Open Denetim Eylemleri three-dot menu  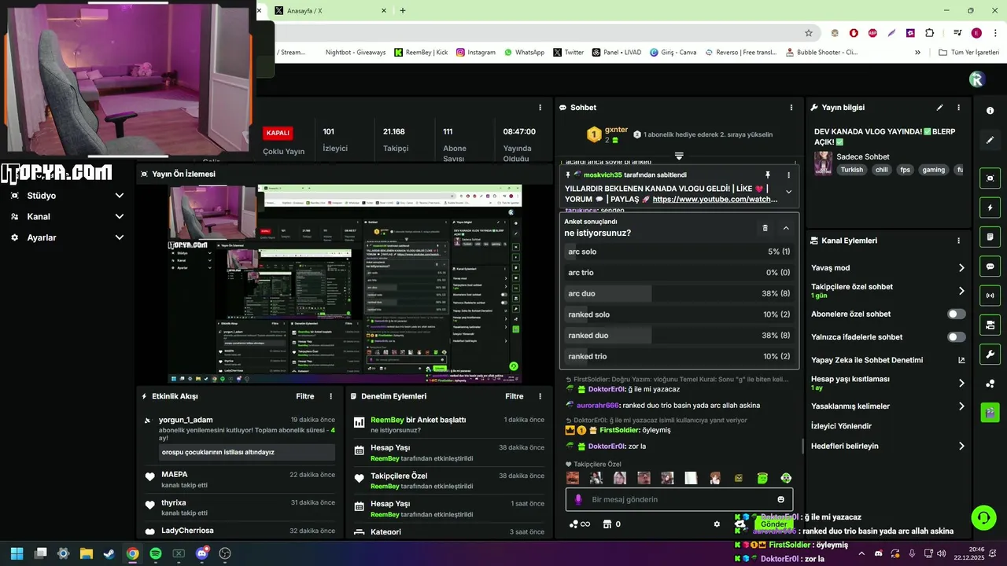540,396
